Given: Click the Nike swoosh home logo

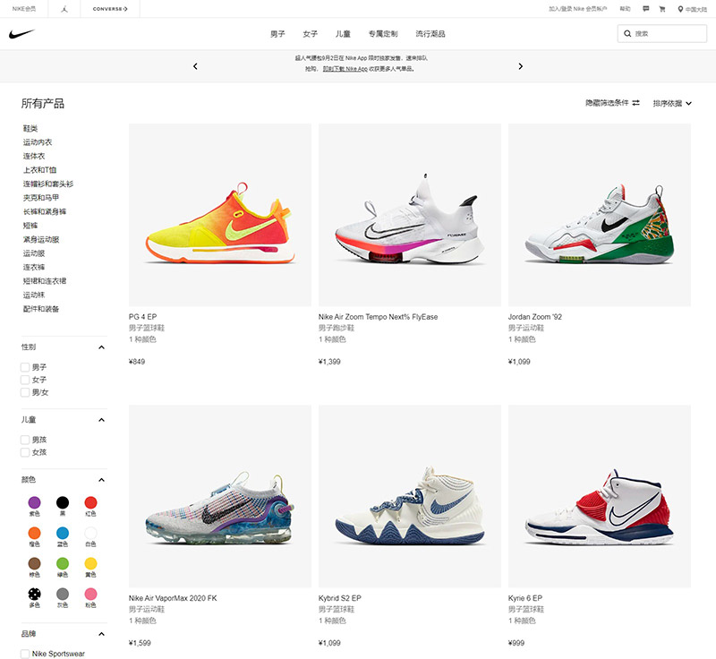Looking at the screenshot, I should coord(21,34).
